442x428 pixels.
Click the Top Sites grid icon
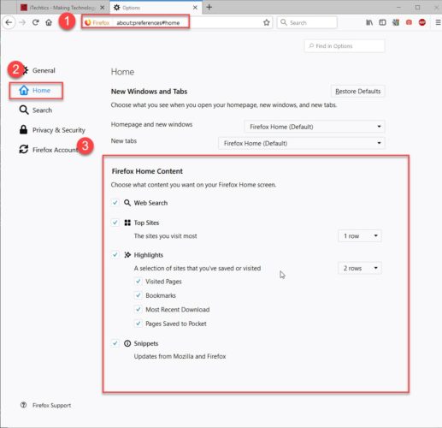pos(127,223)
